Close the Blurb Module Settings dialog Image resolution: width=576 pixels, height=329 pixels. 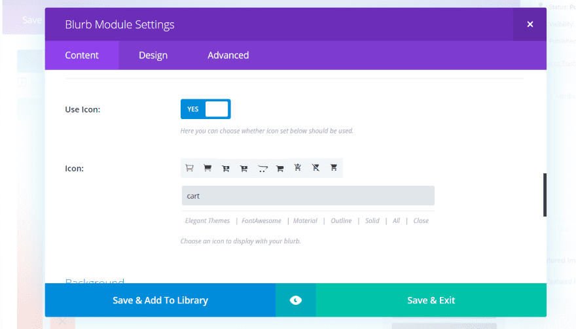click(x=530, y=25)
